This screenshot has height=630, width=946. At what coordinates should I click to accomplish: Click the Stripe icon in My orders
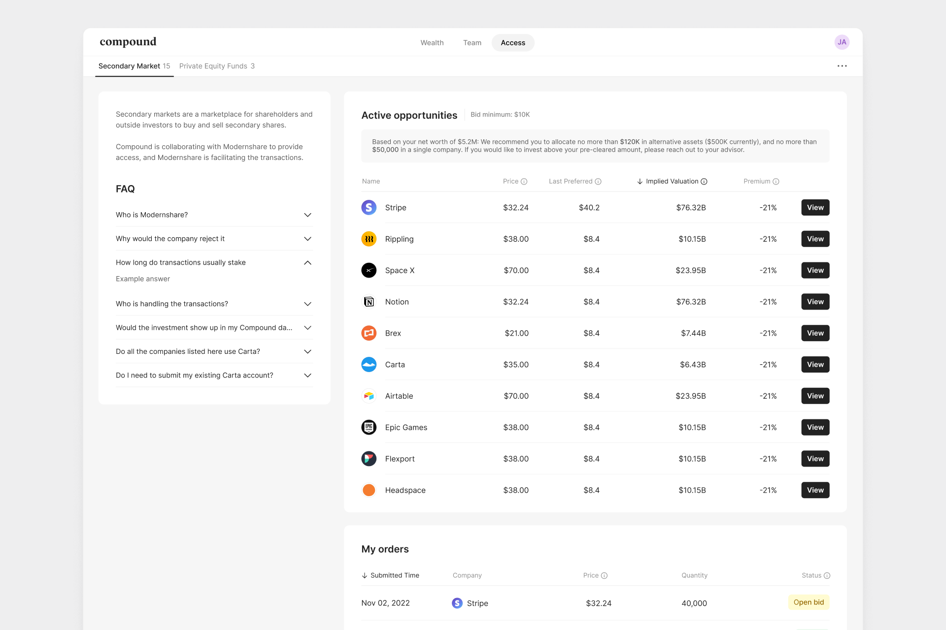tap(457, 603)
